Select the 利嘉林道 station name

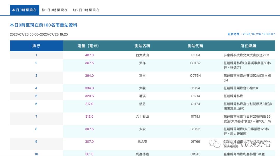142,154
